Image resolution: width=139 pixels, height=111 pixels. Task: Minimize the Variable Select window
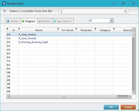(113, 3)
